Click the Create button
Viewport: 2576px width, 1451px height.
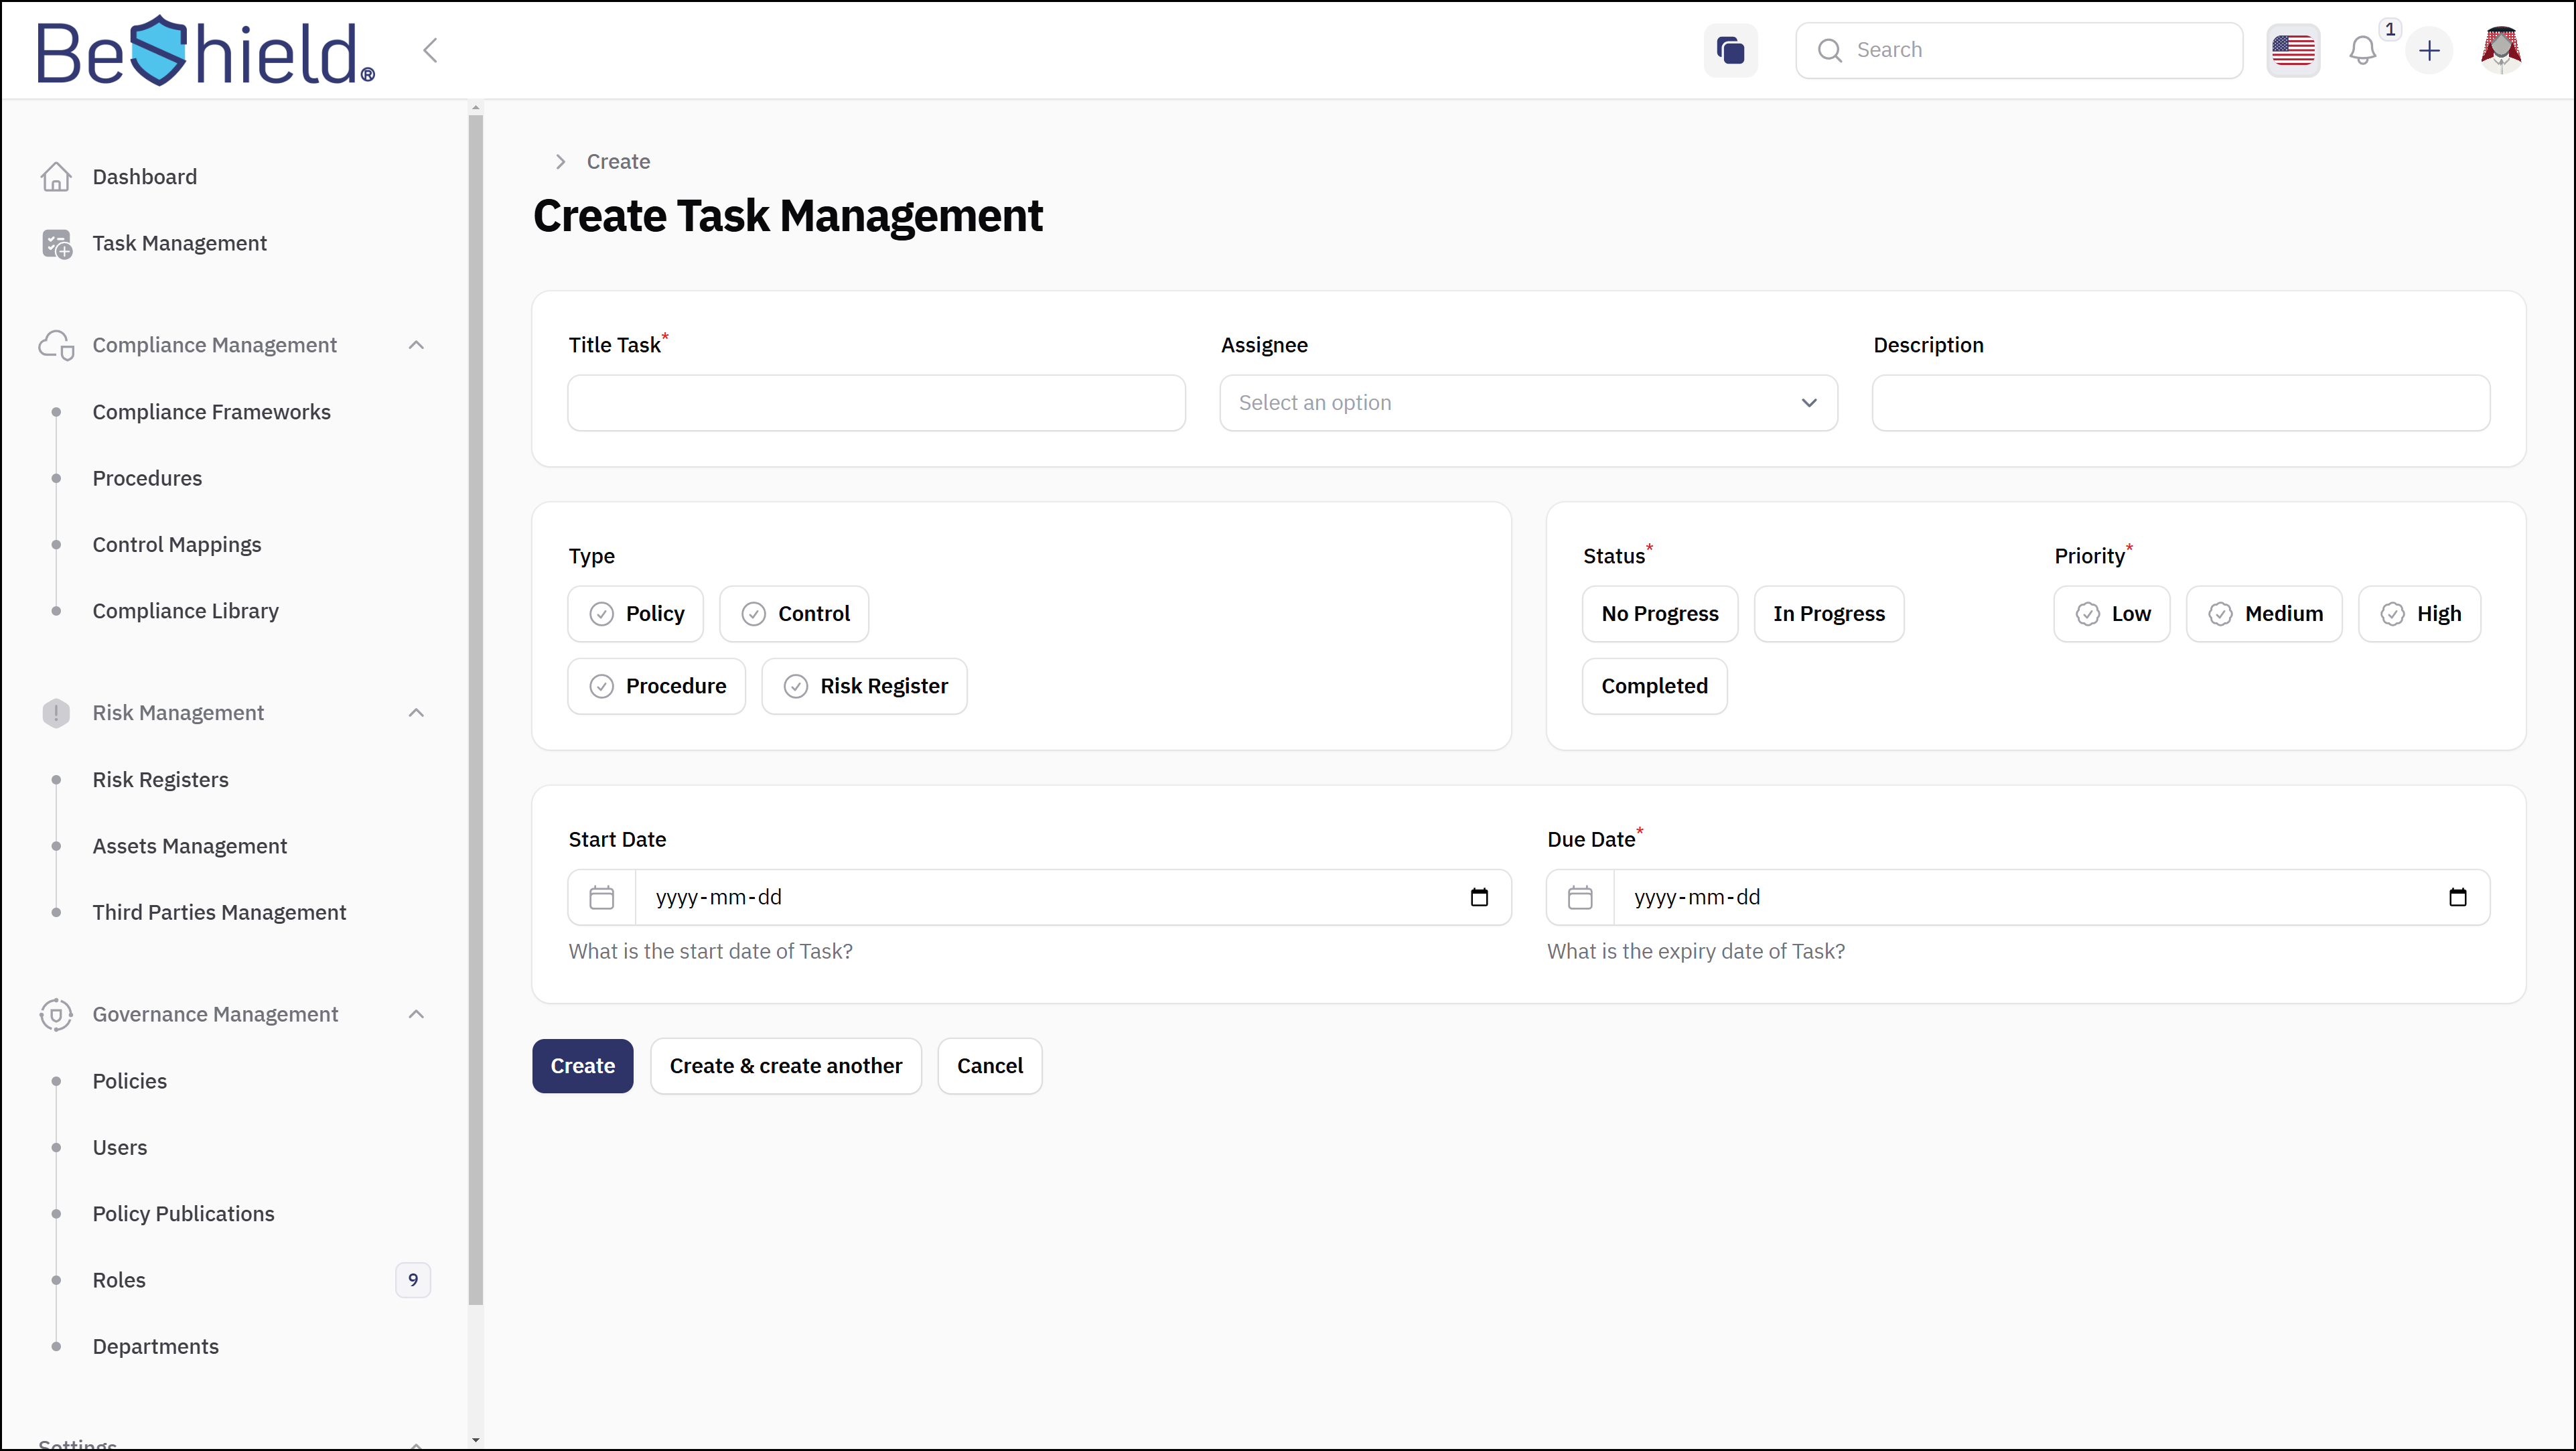582,1066
